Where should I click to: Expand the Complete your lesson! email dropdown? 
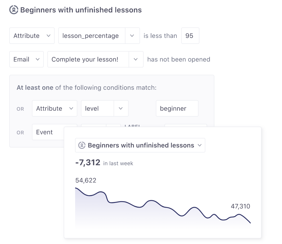click(136, 59)
